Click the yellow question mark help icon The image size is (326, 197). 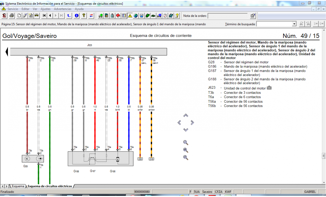click(x=84, y=15)
